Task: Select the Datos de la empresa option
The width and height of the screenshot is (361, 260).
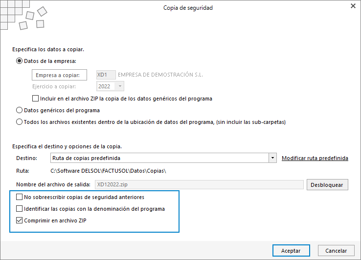Action: [x=20, y=61]
